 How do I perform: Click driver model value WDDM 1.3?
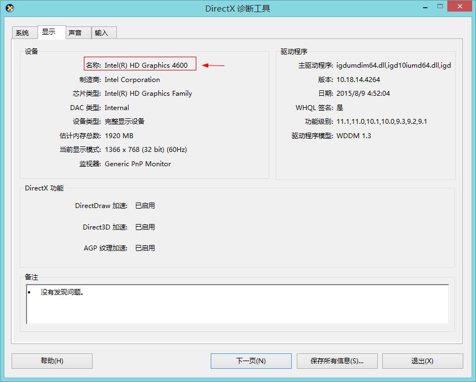[x=354, y=136]
